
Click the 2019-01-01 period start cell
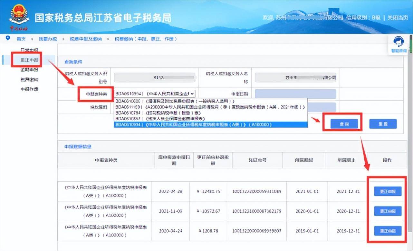307,231
